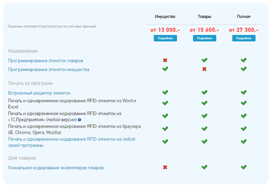Click green check for Программирование этикеток имущества in Имущество
This screenshot has width=271, height=189.
coord(165,69)
